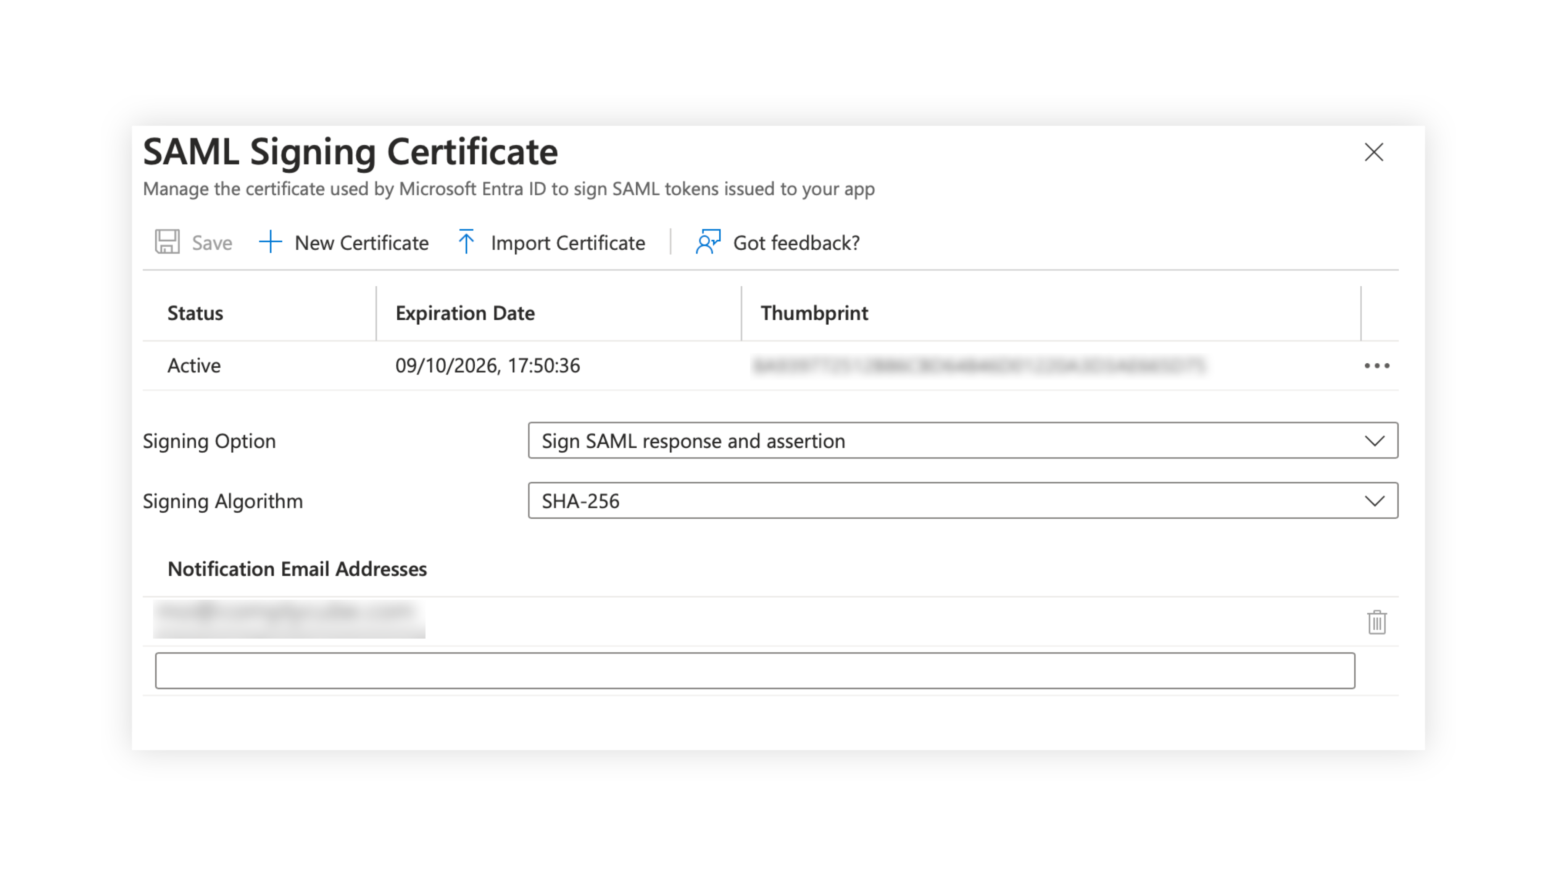The width and height of the screenshot is (1557, 876).
Task: Click the Got feedback? text
Action: coord(796,243)
